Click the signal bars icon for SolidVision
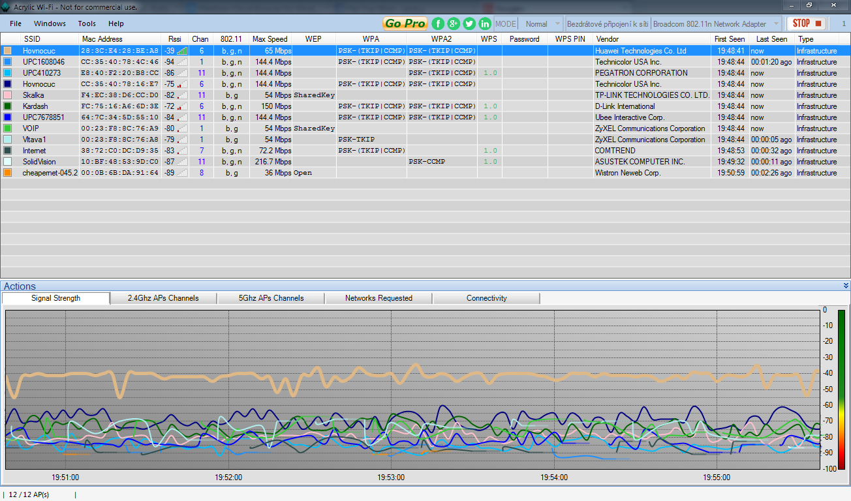 click(182, 162)
